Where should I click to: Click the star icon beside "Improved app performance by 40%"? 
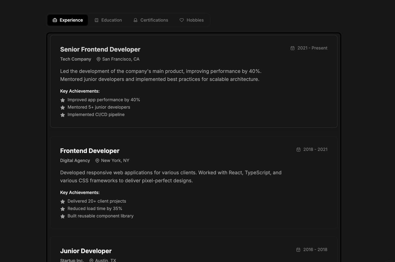click(x=63, y=100)
